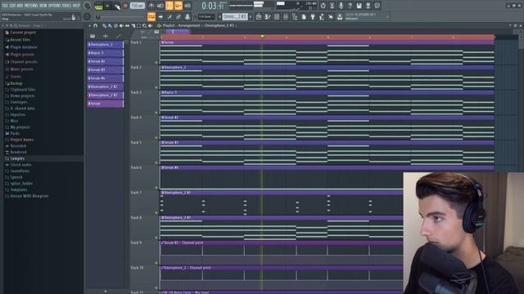Image resolution: width=524 pixels, height=294 pixels.
Task: Mute Track 1 with its green dot
Action: click(156, 62)
